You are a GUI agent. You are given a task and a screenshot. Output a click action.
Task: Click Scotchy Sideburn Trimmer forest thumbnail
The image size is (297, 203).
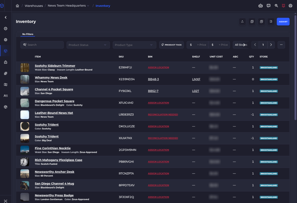coord(25,67)
